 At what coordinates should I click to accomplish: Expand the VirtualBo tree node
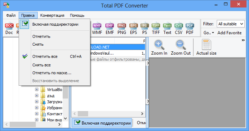(x=37, y=90)
